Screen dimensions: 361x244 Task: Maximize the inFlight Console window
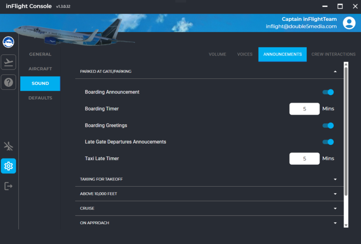point(340,6)
